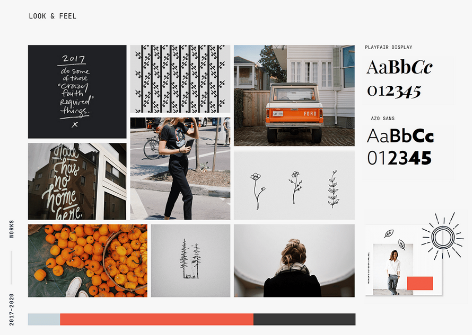Pick the dark charcoal color swatch

coord(304,319)
